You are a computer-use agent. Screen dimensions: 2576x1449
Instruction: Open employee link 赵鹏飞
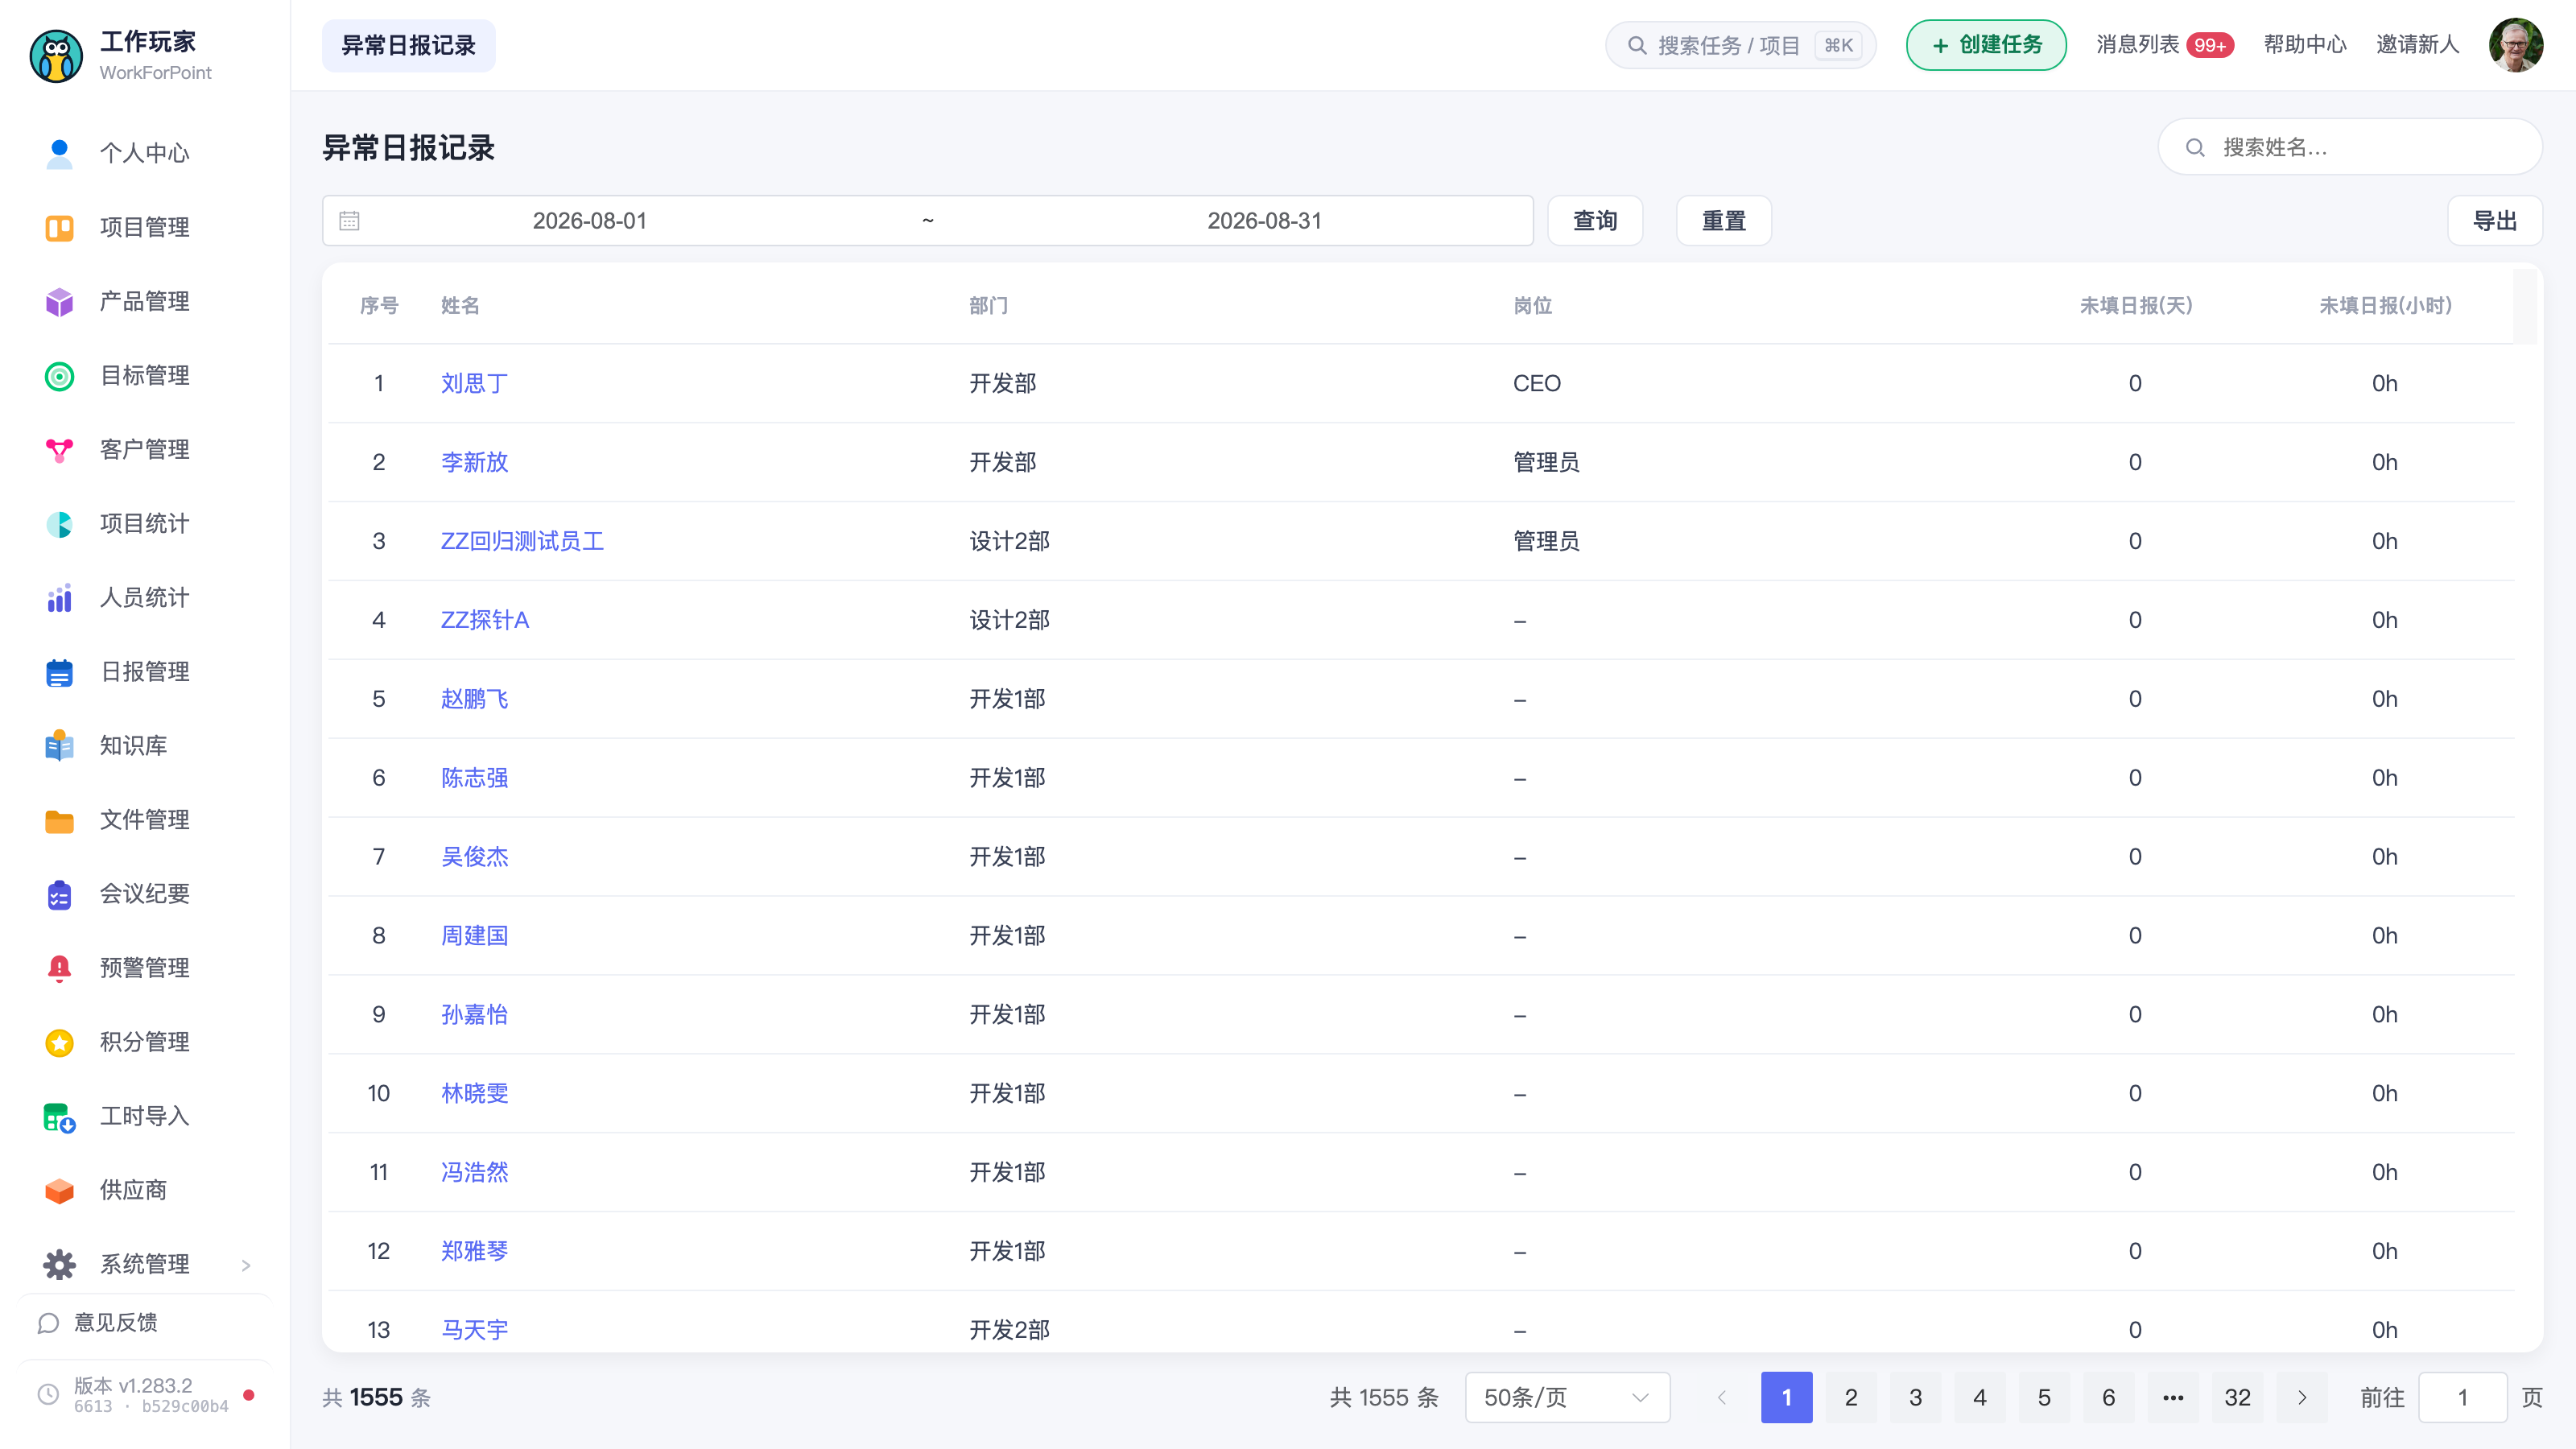474,699
